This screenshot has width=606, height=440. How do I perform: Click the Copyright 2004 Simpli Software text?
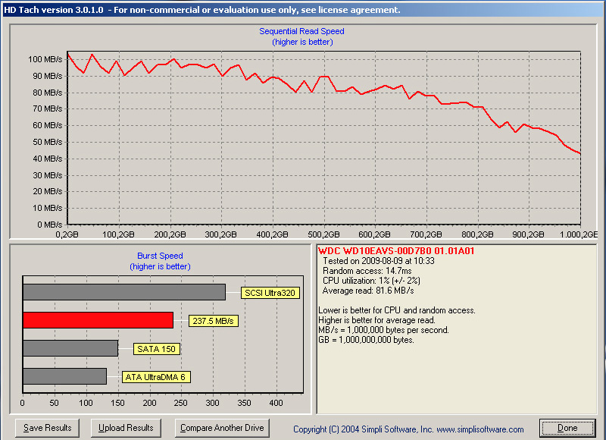coord(408,429)
